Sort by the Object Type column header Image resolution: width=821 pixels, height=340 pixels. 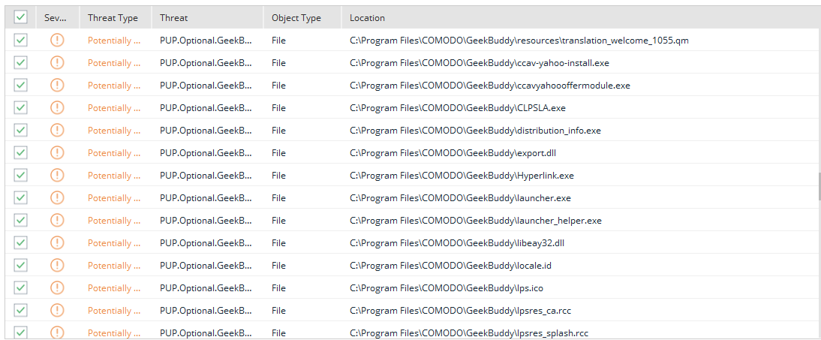click(302, 18)
